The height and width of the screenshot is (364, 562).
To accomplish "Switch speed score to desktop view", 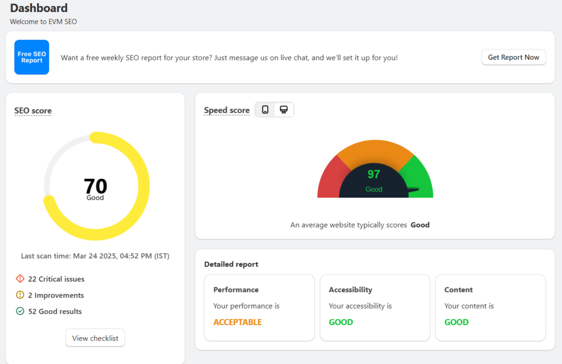I will point(284,110).
